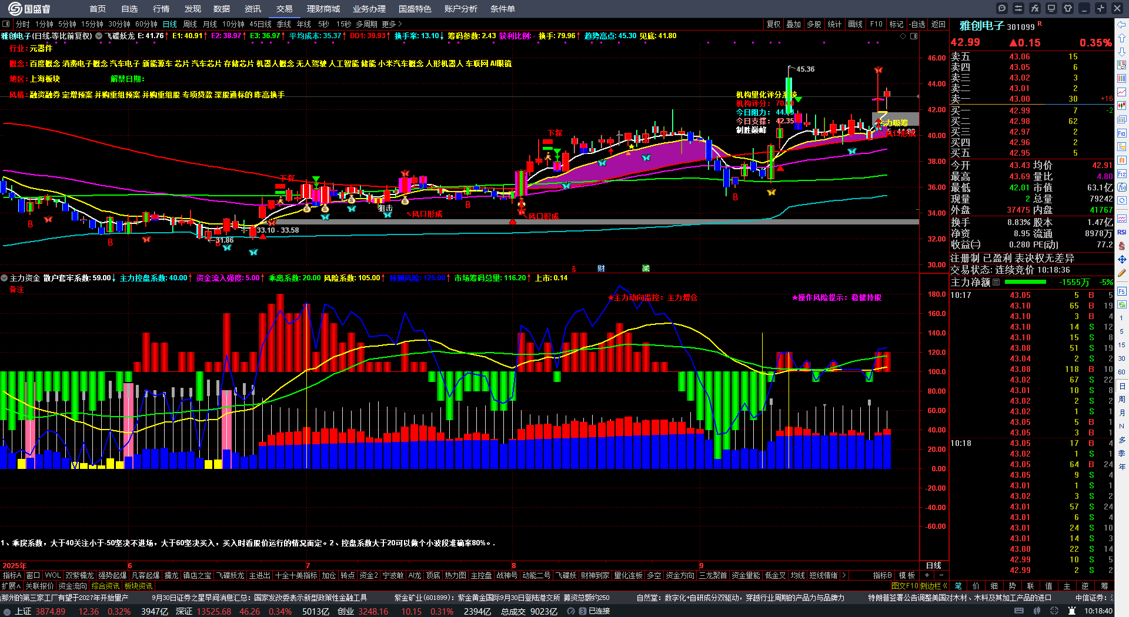The height and width of the screenshot is (617, 1129).
Task: Click the colored grid list sidebar icon
Action: pyautogui.click(x=1122, y=79)
